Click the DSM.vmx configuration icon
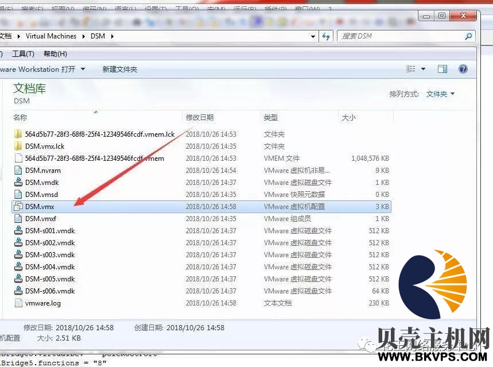Image resolution: width=493 pixels, height=367 pixels. click(x=18, y=207)
